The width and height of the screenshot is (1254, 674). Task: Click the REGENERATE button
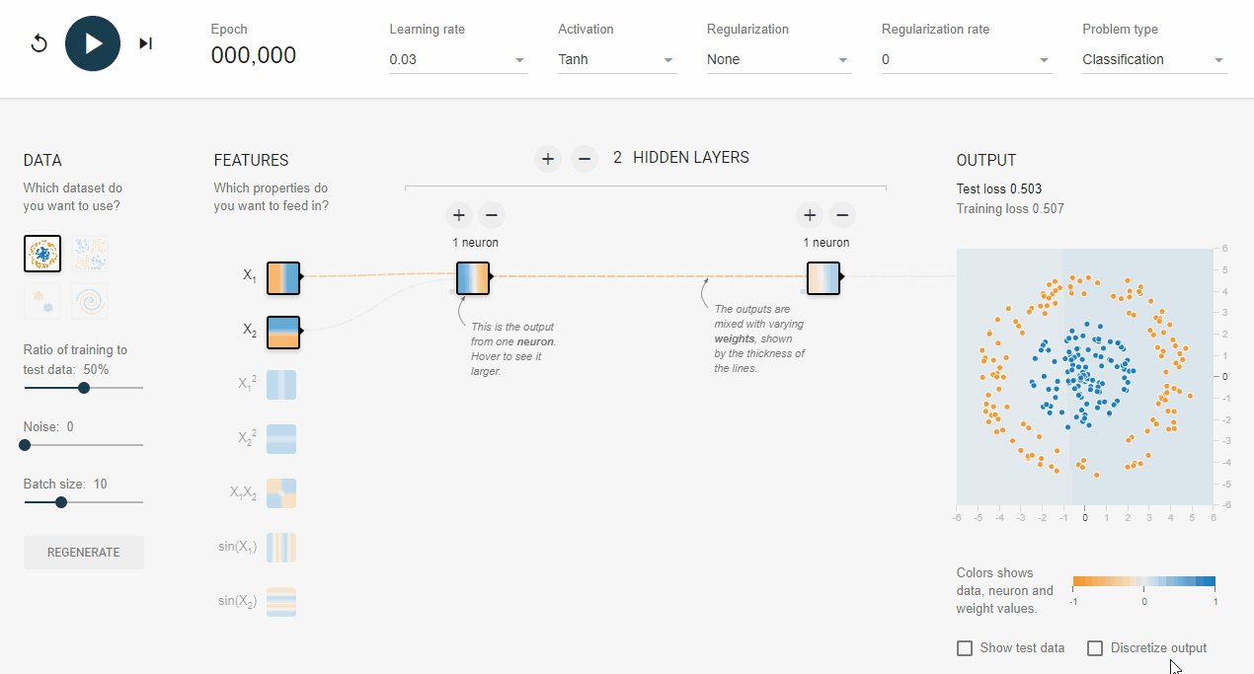pyautogui.click(x=84, y=553)
